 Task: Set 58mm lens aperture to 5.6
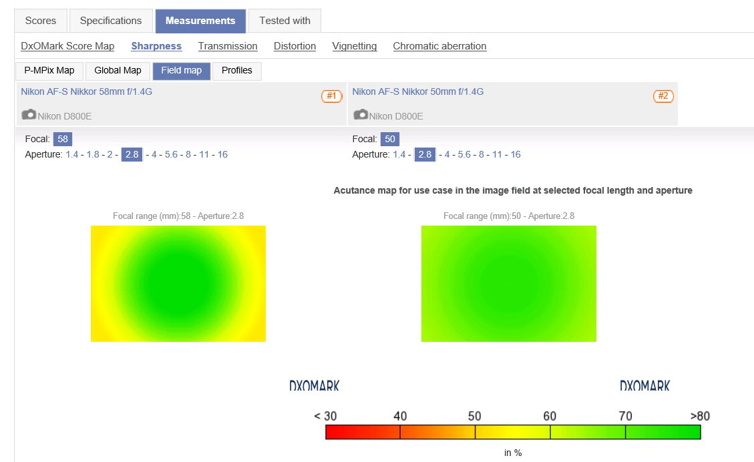click(171, 154)
